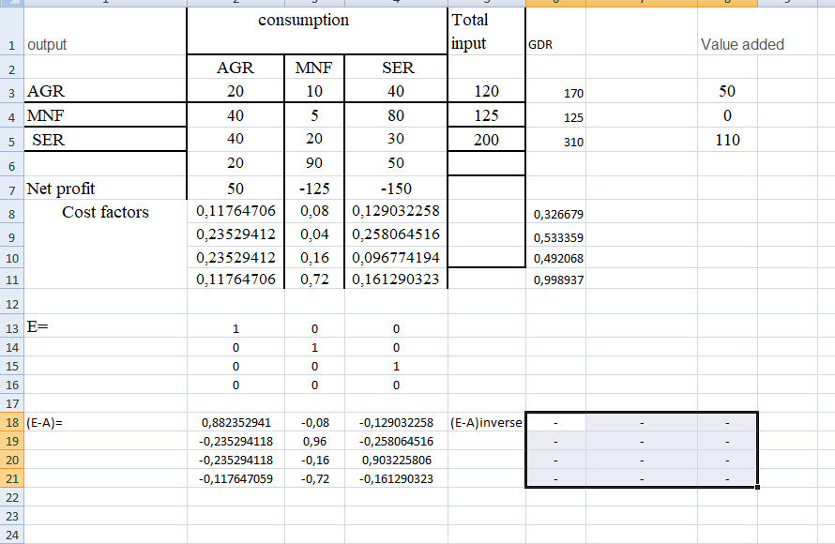The height and width of the screenshot is (544, 835).
Task: Click the Value added cell showing 110
Action: coord(726,140)
